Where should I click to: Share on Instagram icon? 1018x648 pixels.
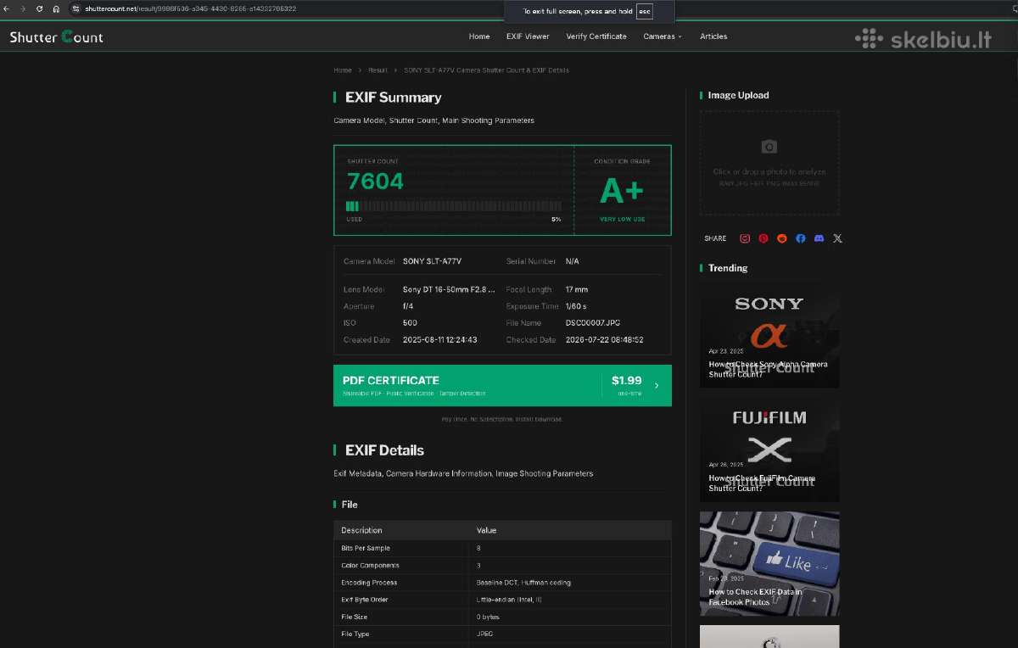pos(745,238)
